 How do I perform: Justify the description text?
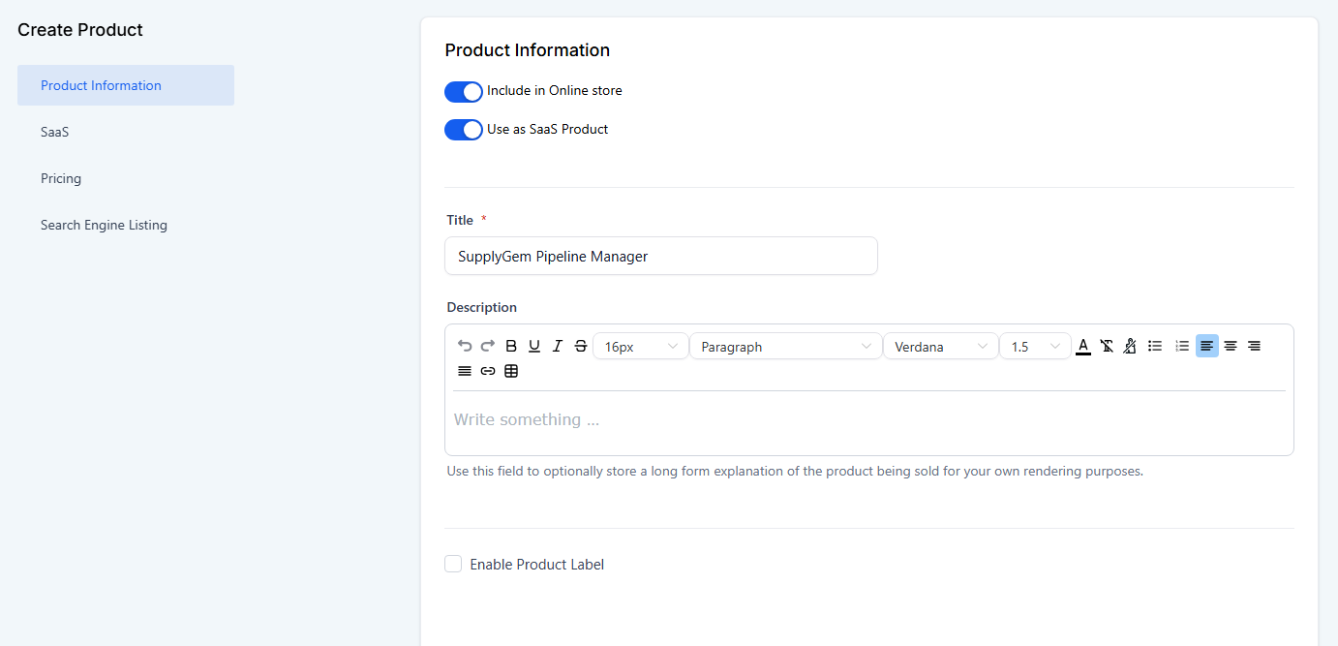click(x=465, y=371)
